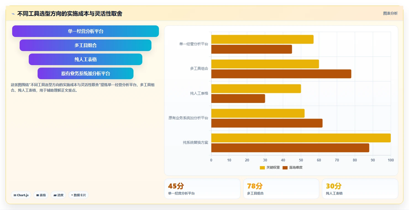Click the brown 落地难度 bar for 纯人工表格
Viewport: 409px width, 210px height.
click(238, 99)
